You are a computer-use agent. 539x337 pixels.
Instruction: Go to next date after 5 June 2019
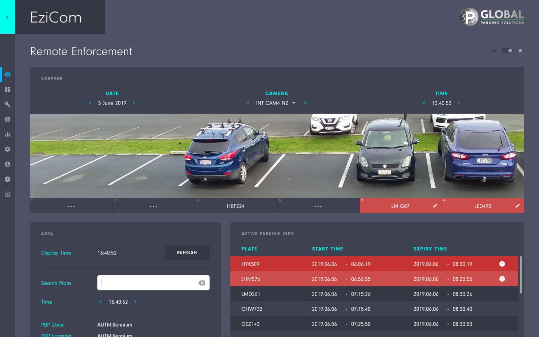coord(134,103)
